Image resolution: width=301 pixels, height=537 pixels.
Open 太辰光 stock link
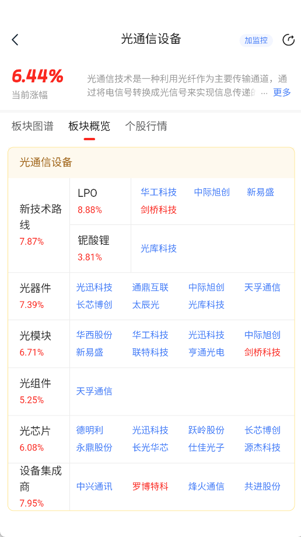pos(146,304)
